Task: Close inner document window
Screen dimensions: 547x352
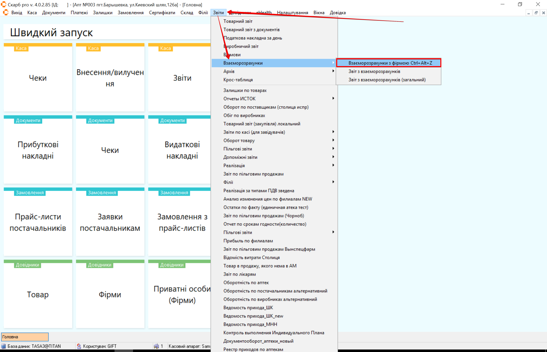Action: click(x=543, y=13)
